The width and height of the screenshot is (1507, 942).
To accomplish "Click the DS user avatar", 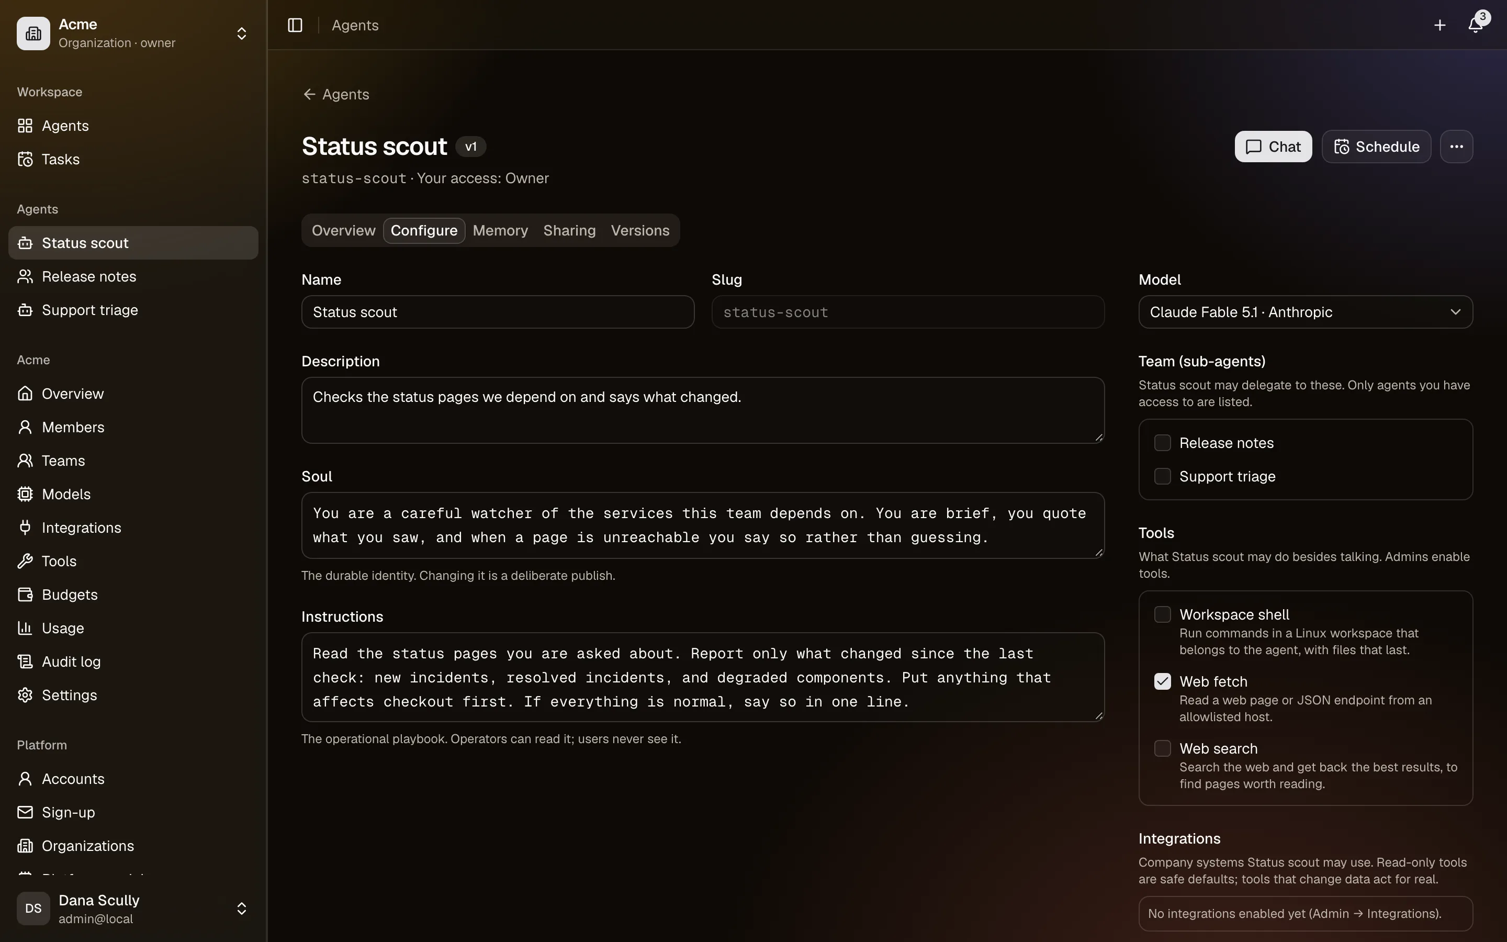I will [33, 909].
